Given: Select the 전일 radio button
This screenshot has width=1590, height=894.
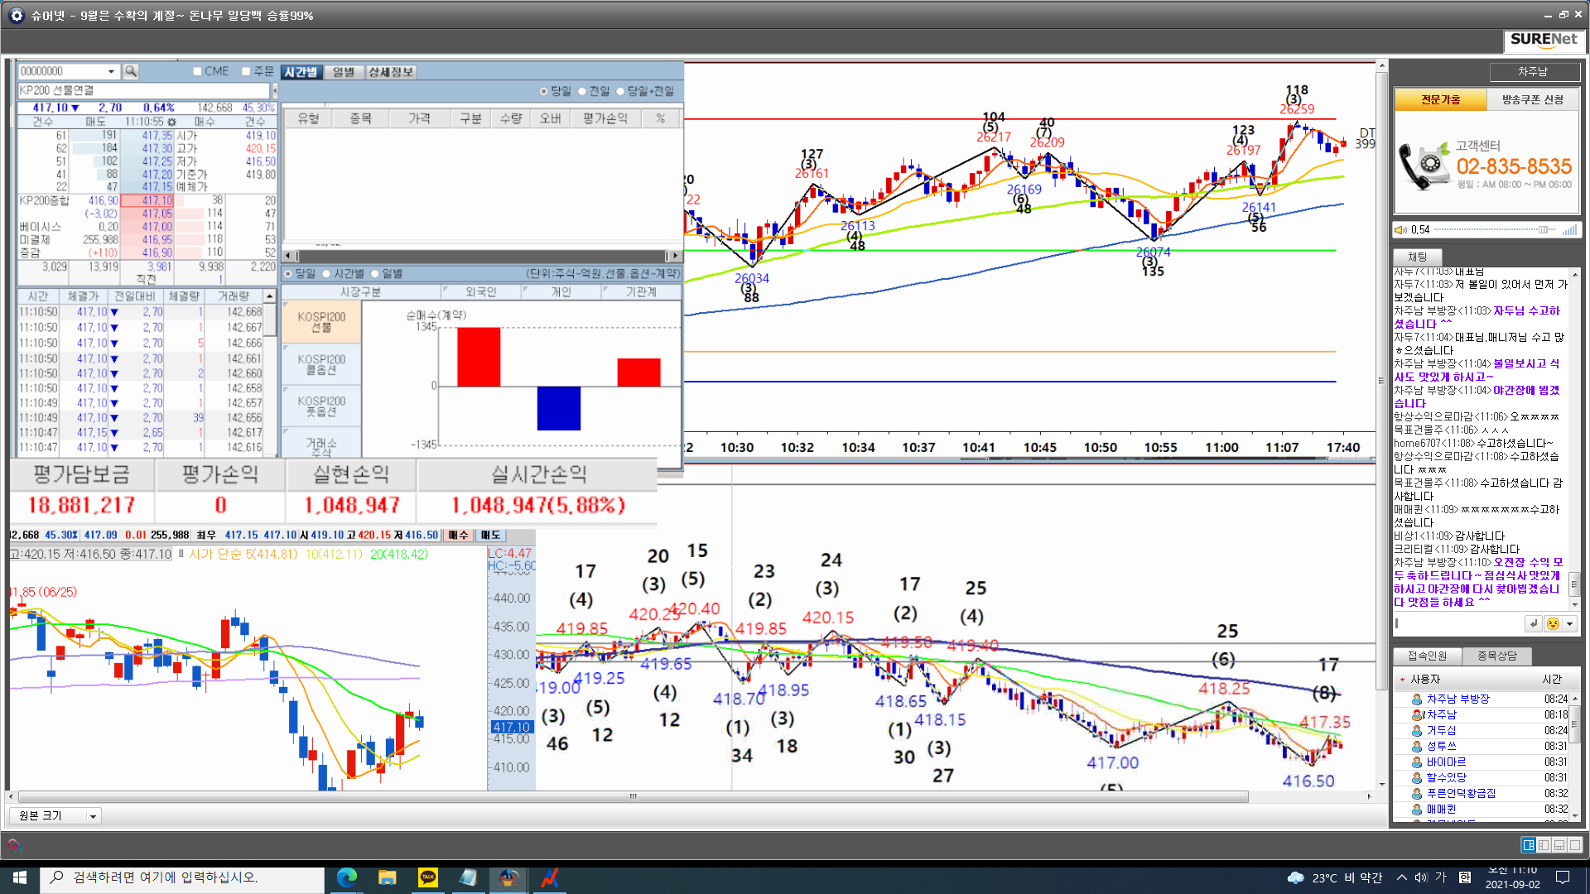Looking at the screenshot, I should (582, 91).
